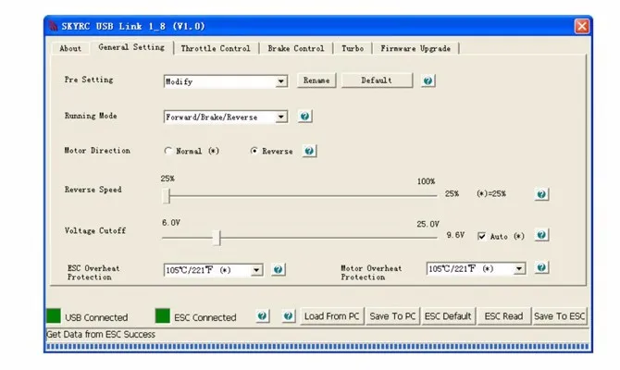The image size is (620, 370).
Task: Click the green USB Connected indicator
Action: point(54,315)
